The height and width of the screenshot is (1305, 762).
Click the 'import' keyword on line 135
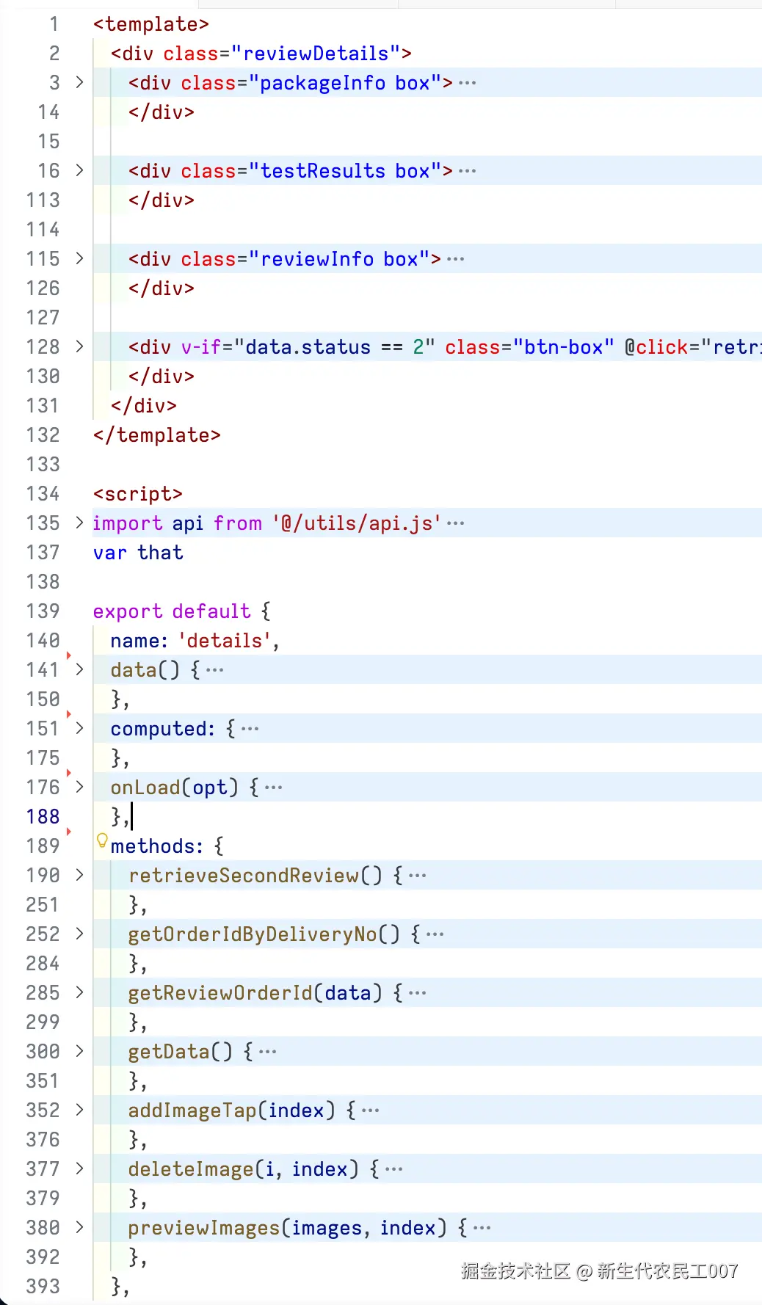(128, 523)
